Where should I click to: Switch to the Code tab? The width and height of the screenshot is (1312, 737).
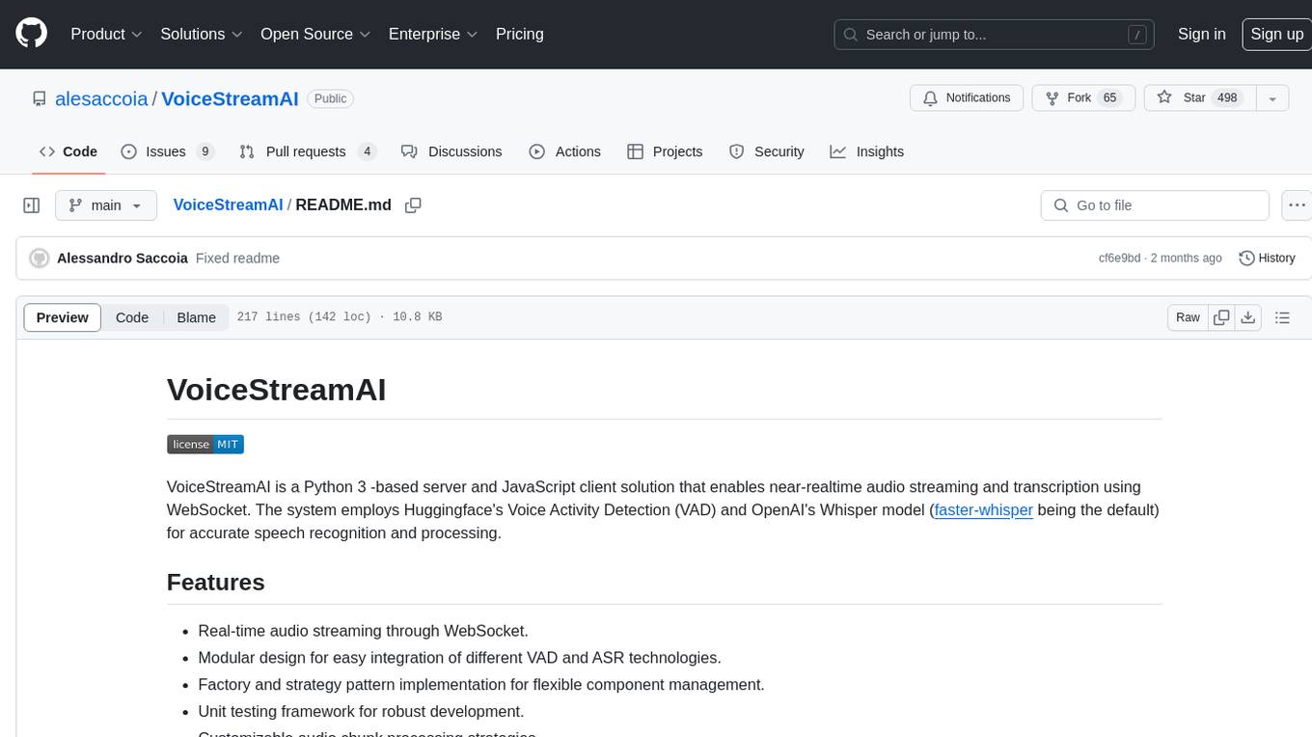pos(68,151)
